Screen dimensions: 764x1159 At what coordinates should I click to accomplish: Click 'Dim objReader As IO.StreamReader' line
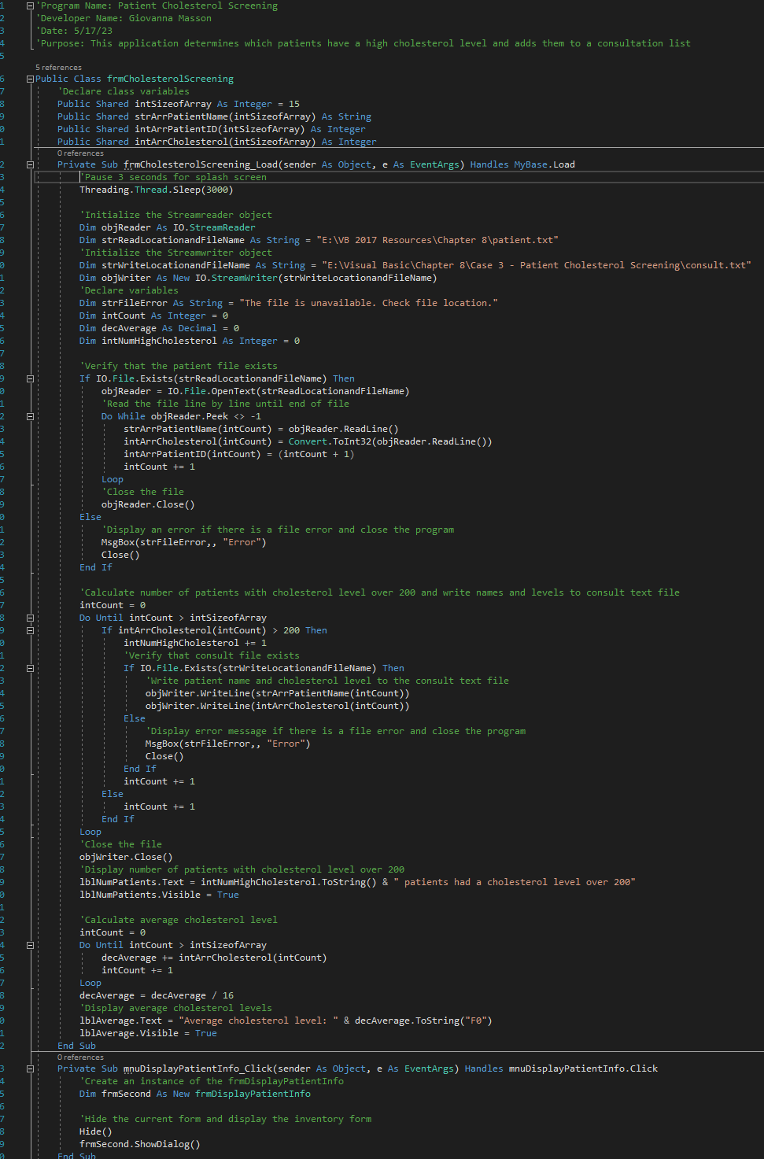pos(168,227)
